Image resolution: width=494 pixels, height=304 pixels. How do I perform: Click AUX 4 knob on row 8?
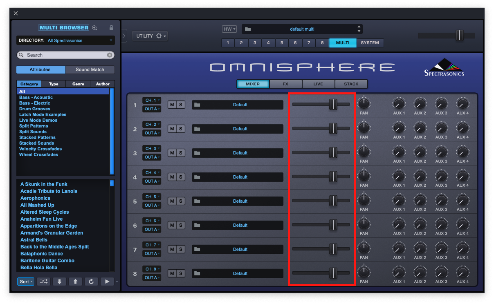click(463, 272)
